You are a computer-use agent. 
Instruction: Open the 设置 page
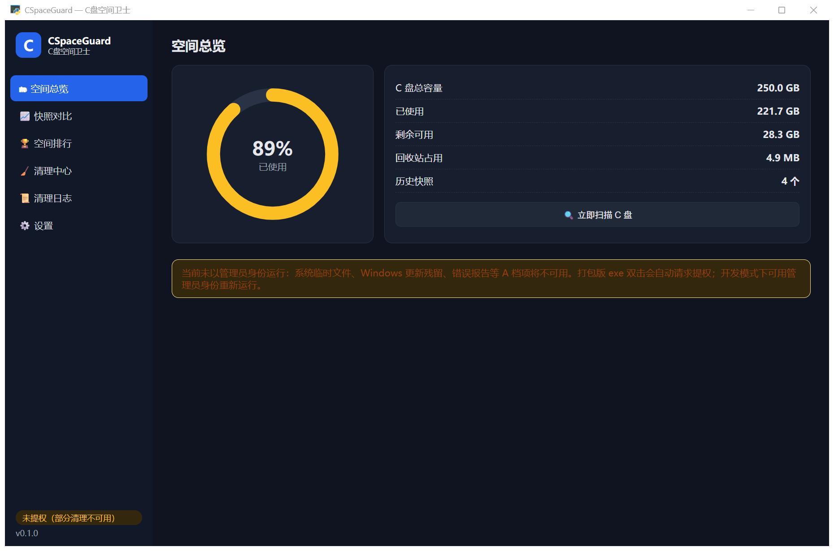coord(79,226)
